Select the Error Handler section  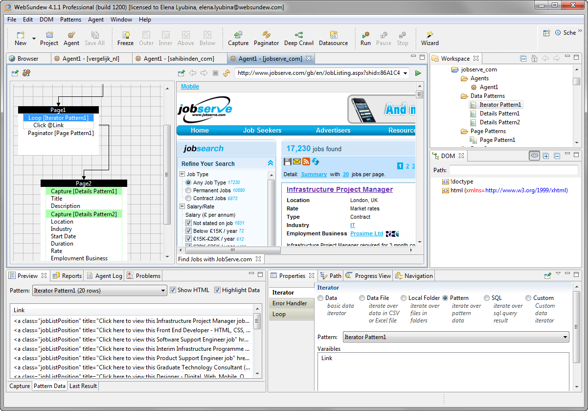point(291,303)
